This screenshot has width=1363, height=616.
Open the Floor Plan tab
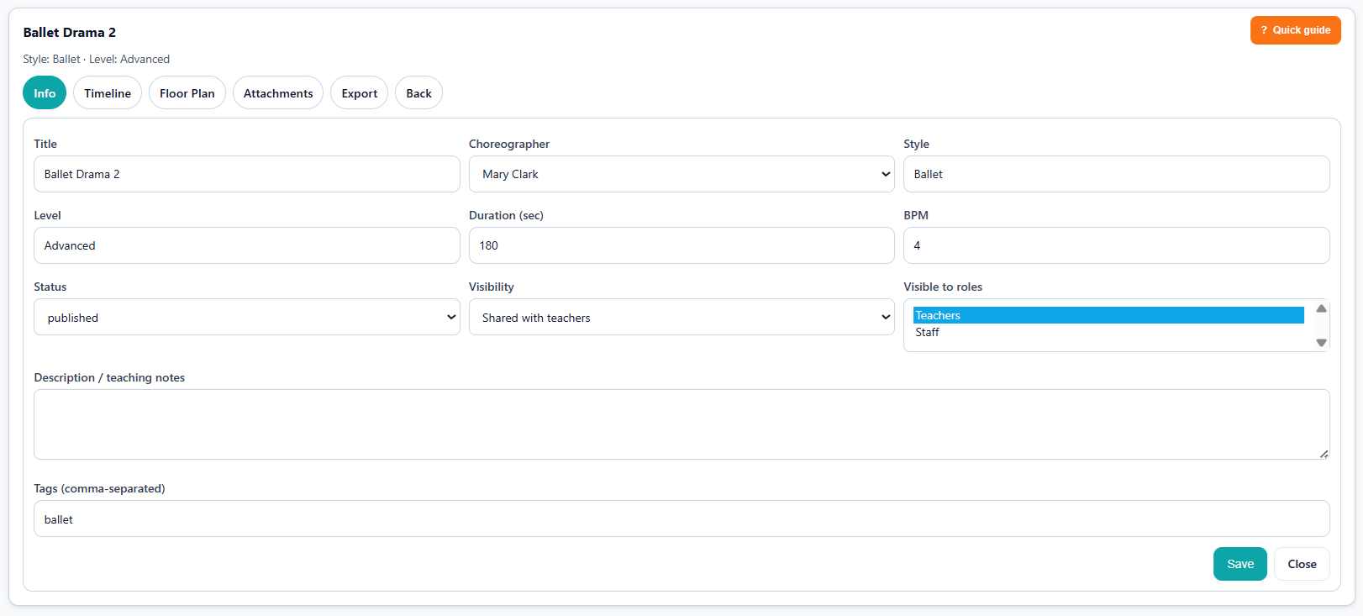(187, 93)
